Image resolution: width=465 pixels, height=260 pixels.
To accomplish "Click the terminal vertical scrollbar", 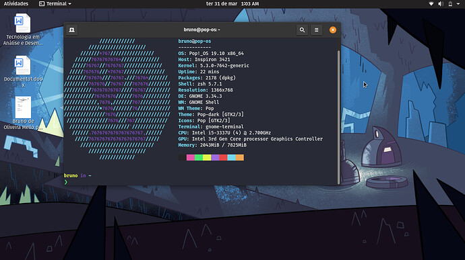I will (x=338, y=117).
